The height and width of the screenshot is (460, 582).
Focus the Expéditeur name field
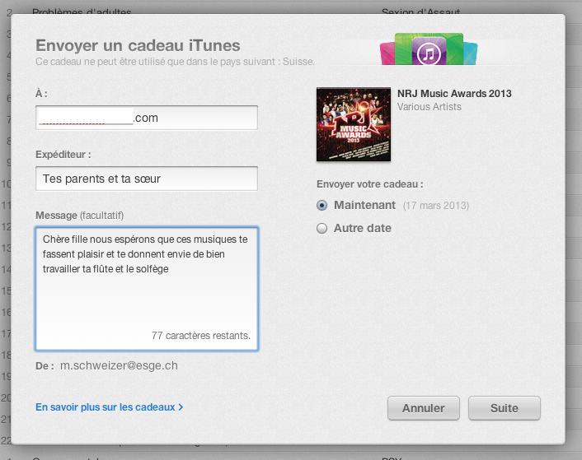click(147, 179)
